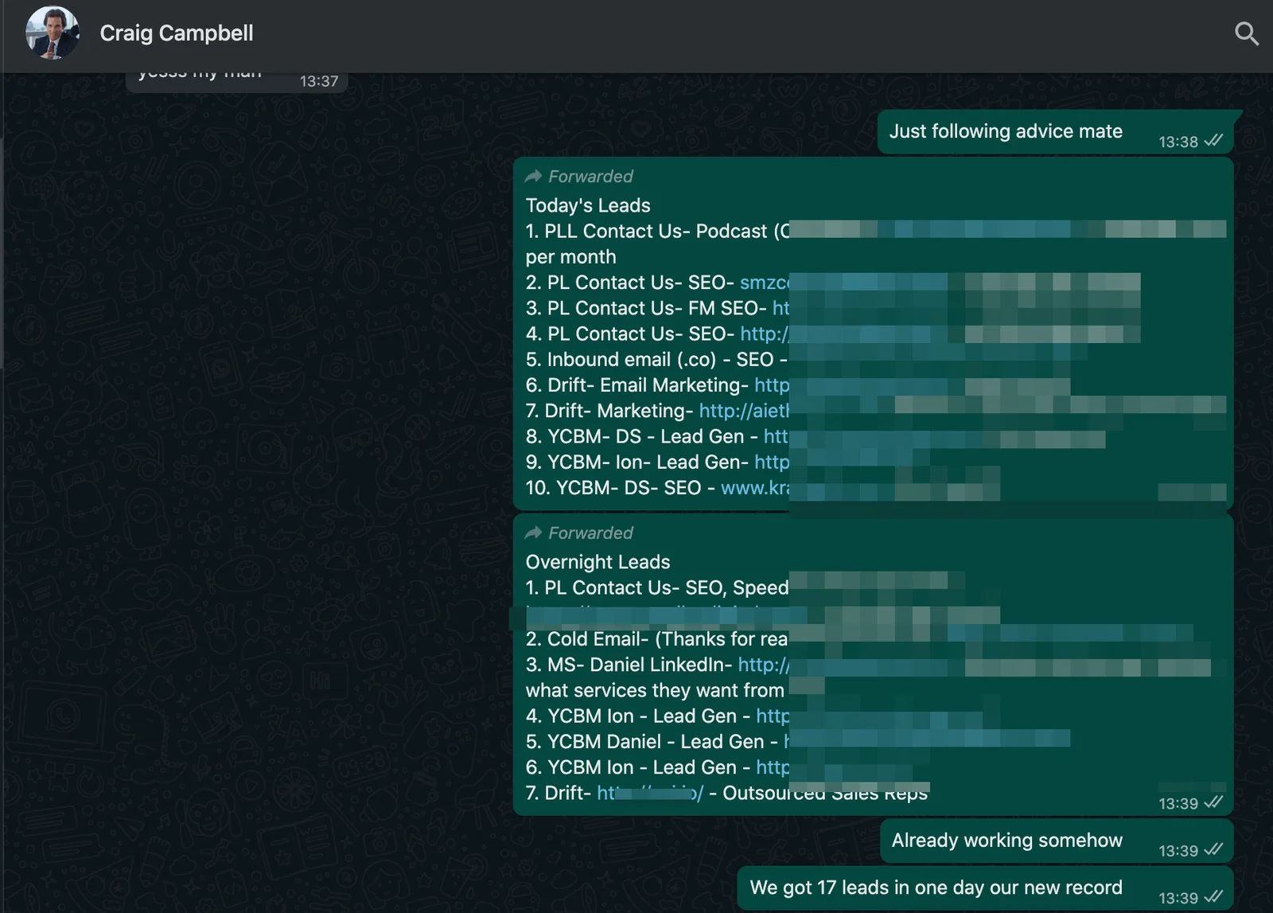Click the 'per month' text line
Screen dimensions: 1273x913
coord(570,257)
